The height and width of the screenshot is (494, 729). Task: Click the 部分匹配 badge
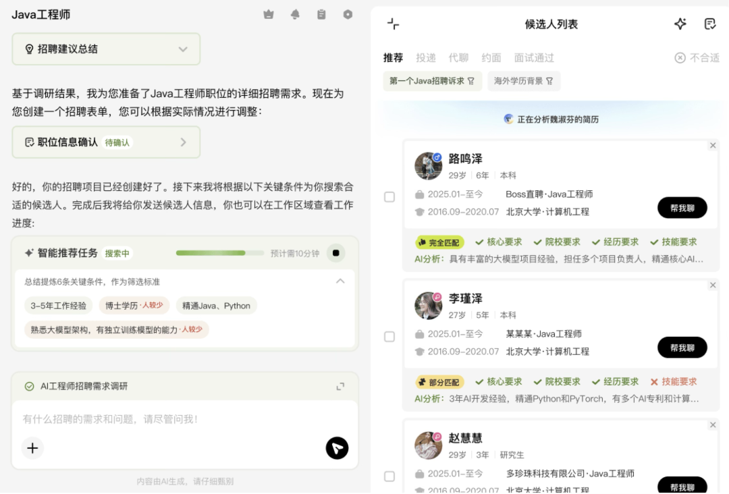click(439, 382)
